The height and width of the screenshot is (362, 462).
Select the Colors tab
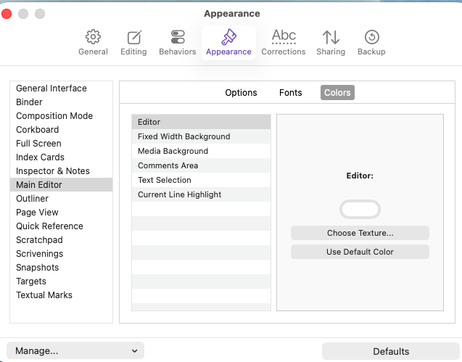337,93
